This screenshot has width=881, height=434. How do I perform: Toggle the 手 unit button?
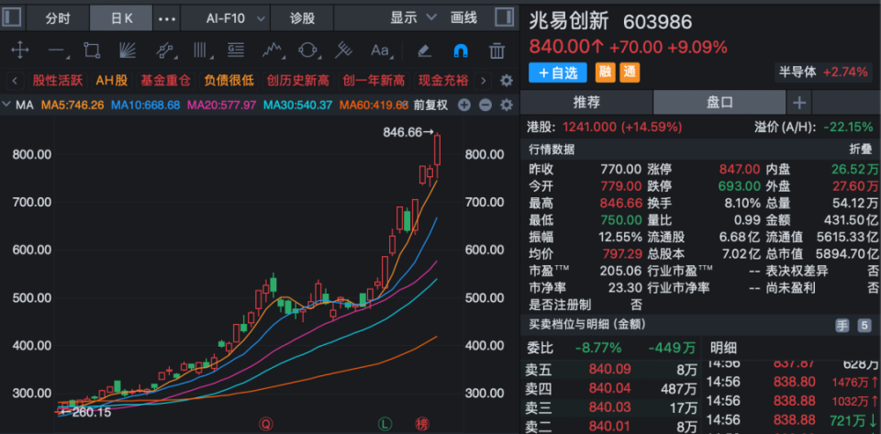[842, 325]
